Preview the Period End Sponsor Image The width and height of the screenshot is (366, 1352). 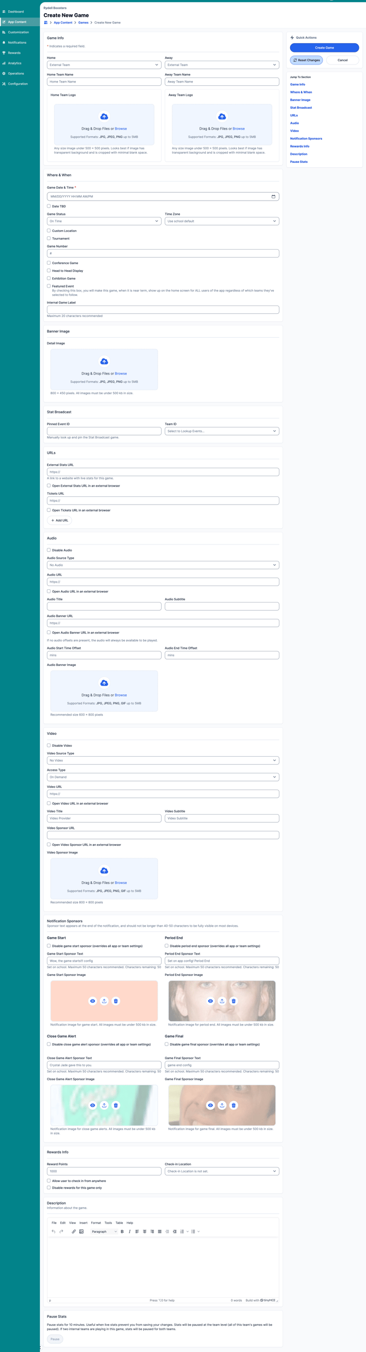pos(210,1001)
